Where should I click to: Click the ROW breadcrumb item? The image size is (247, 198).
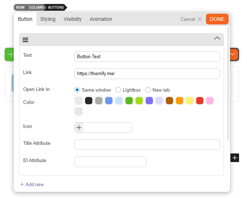pyautogui.click(x=20, y=7)
